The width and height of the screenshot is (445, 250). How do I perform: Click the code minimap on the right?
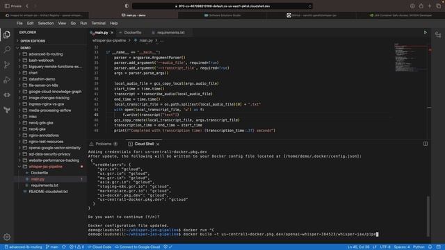point(411,57)
